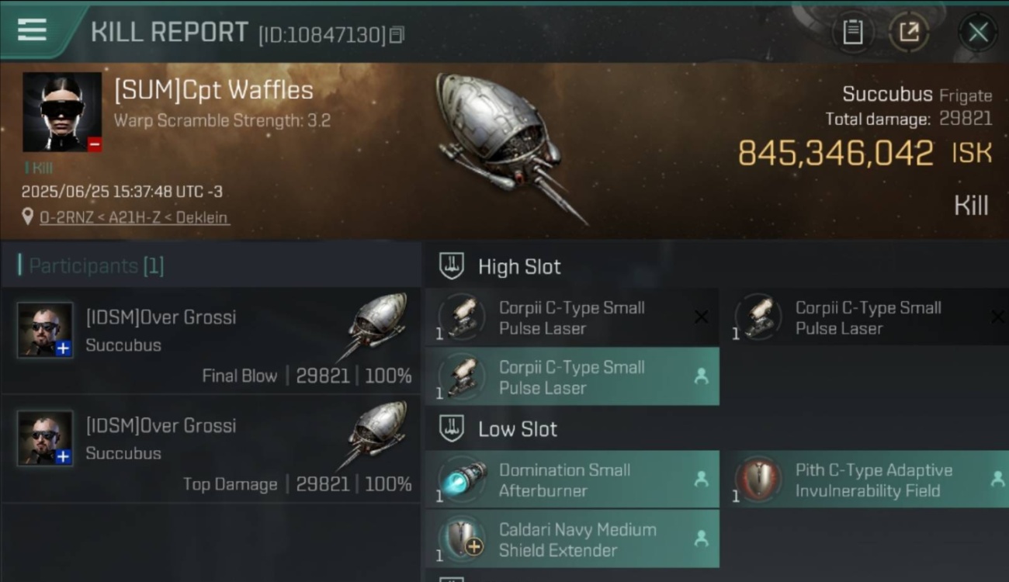Open Over Grossi's Final Blow portrait
Screen dimensions: 1009x582
pos(45,330)
